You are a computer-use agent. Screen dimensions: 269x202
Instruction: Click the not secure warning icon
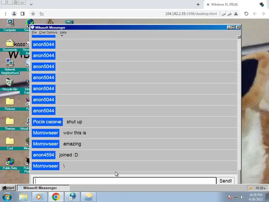[236, 14]
